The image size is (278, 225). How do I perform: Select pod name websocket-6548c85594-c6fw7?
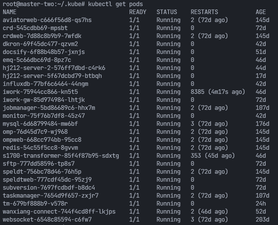click(x=47, y=220)
